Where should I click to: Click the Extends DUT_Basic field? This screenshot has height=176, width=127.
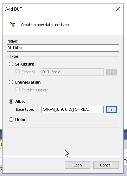coord(72,72)
